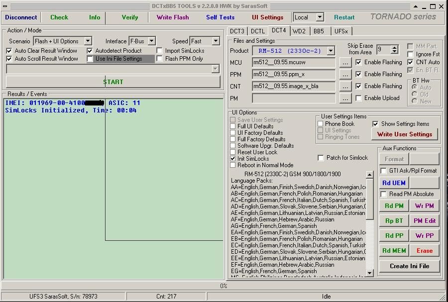Run Self Tests
This screenshot has height=302, width=448.
(221, 17)
